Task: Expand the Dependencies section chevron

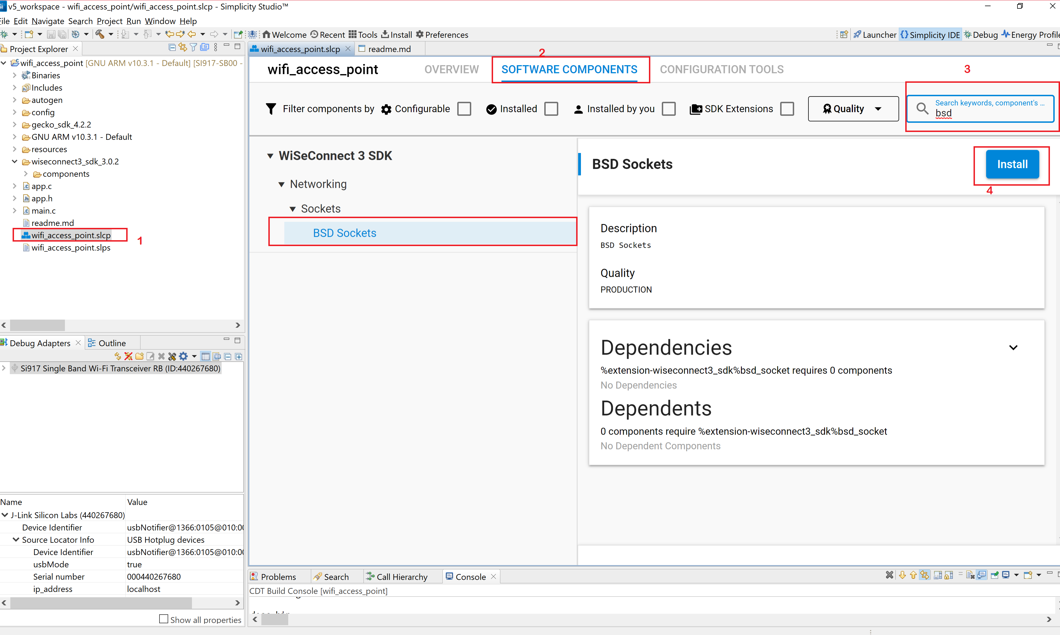Action: coord(1013,348)
